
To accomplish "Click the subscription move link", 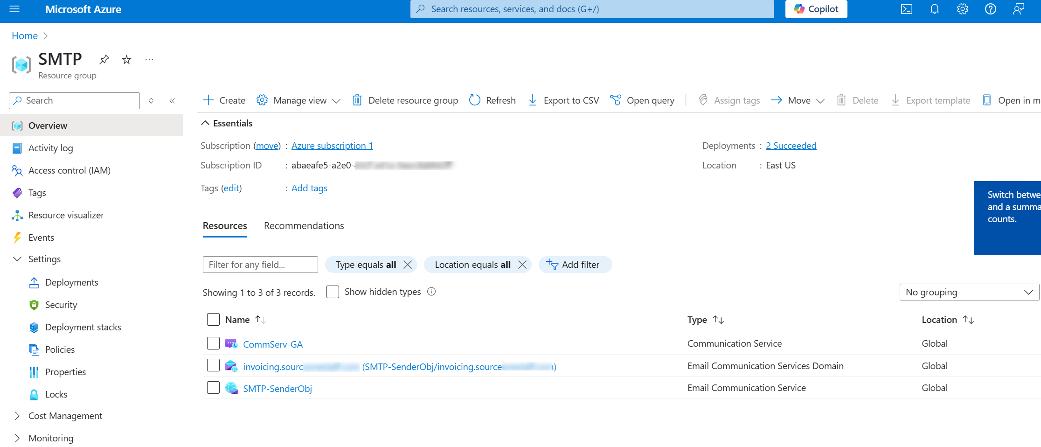I will coord(267,146).
